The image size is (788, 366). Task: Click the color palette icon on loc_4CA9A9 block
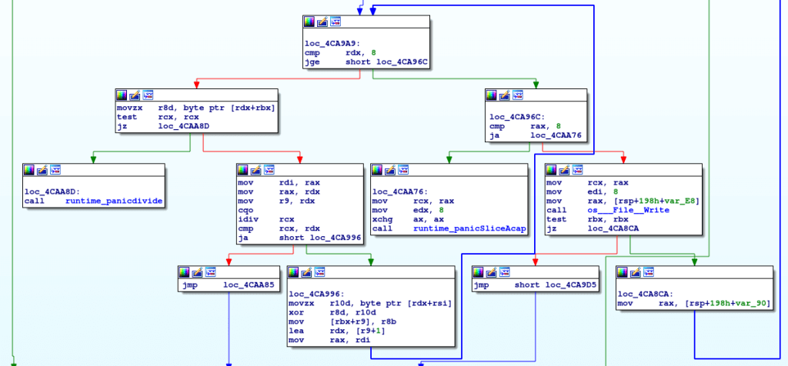309,23
